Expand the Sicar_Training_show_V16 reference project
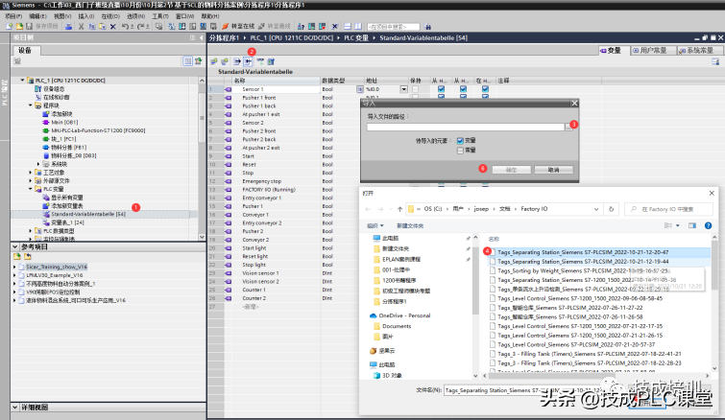The width and height of the screenshot is (725, 420). [x=14, y=267]
